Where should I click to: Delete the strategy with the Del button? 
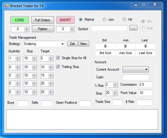[x=73, y=44]
